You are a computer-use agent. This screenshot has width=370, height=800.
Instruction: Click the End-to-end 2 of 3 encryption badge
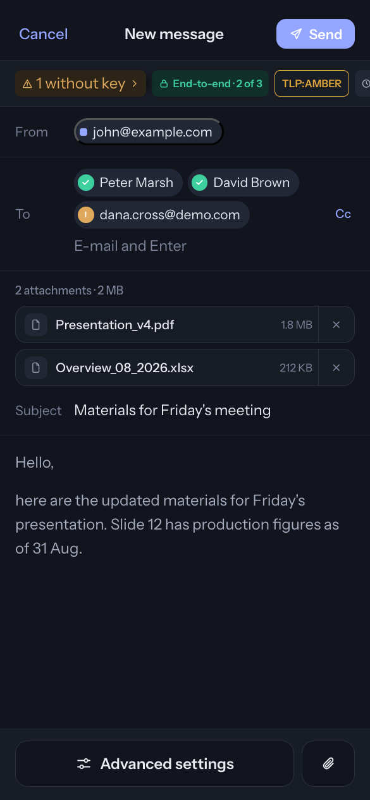tap(211, 83)
